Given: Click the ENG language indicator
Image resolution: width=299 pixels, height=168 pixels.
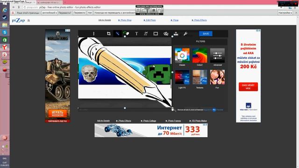Looking at the screenshot, I should click(5, 159).
